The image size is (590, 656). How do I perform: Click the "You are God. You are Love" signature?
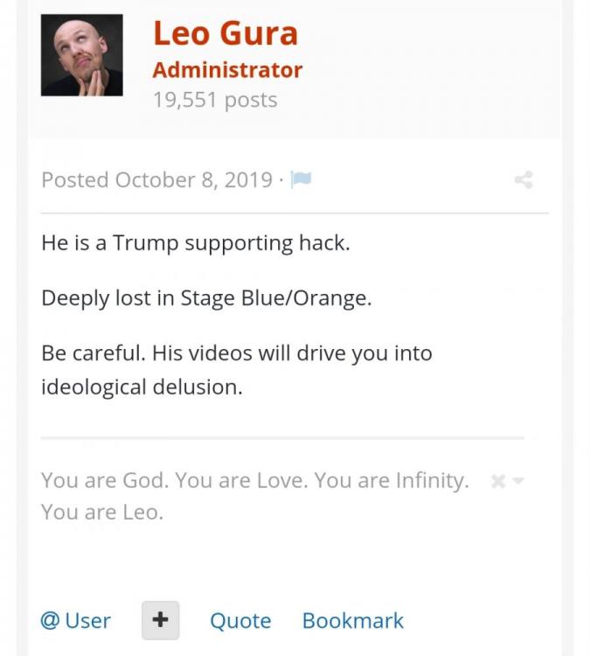(254, 480)
